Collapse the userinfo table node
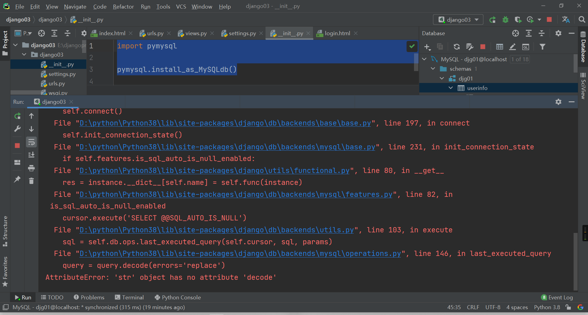588x315 pixels. tap(450, 88)
